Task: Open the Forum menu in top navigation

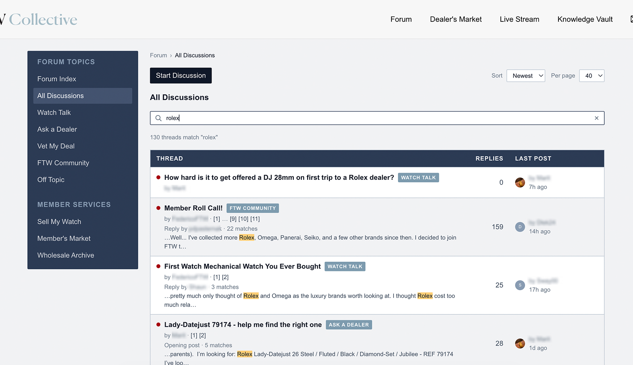Action: [x=401, y=19]
